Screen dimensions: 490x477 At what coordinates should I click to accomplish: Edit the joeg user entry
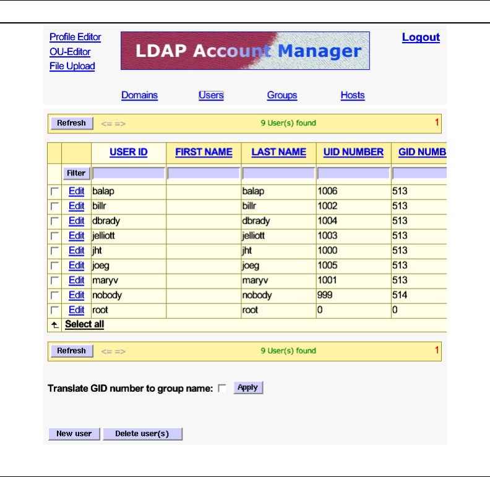tap(77, 265)
